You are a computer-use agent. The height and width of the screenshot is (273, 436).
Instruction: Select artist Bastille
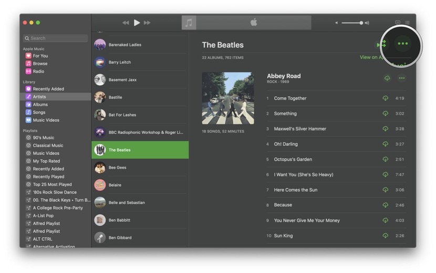(x=140, y=97)
